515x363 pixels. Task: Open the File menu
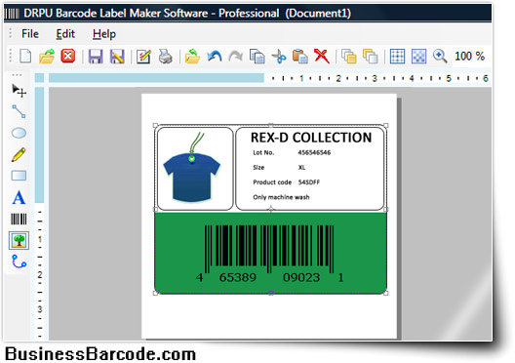tap(30, 34)
